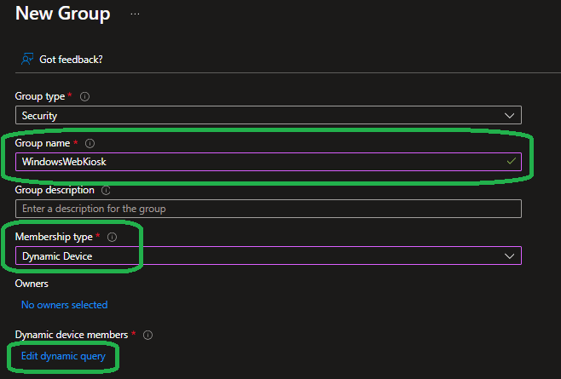This screenshot has height=379, width=561.
Task: Focus the group description text box
Action: [268, 209]
